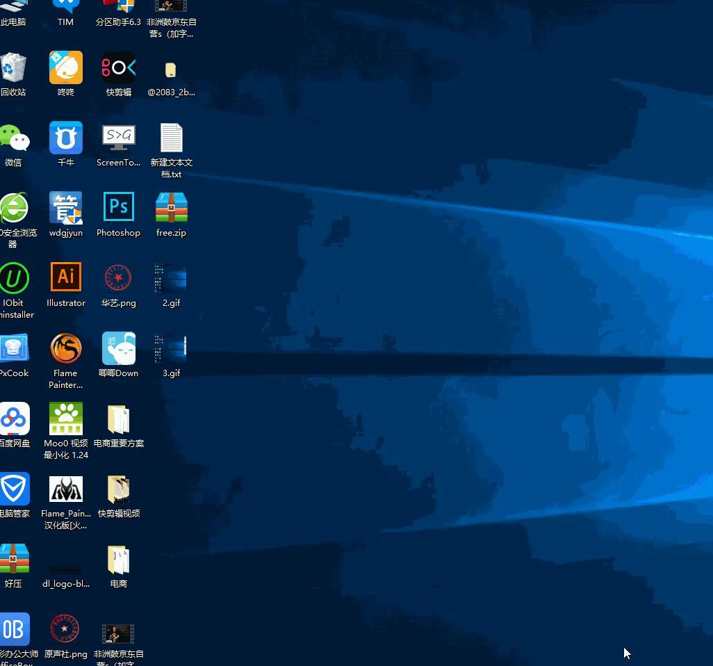Select the WeChat (微信) icon
The width and height of the screenshot is (713, 666).
14,138
